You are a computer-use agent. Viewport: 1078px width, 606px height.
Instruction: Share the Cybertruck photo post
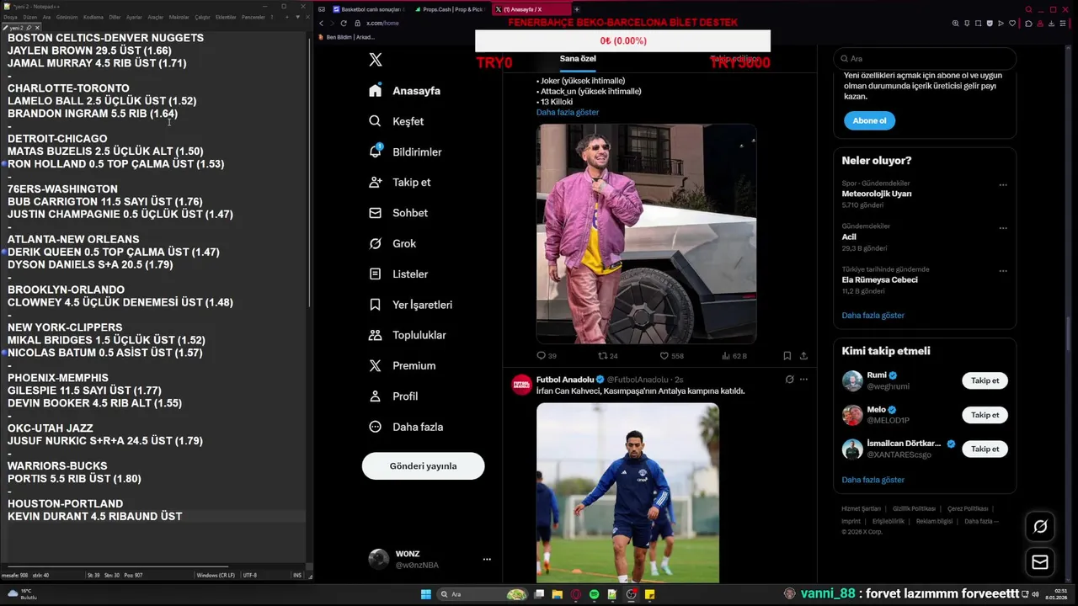tap(803, 356)
